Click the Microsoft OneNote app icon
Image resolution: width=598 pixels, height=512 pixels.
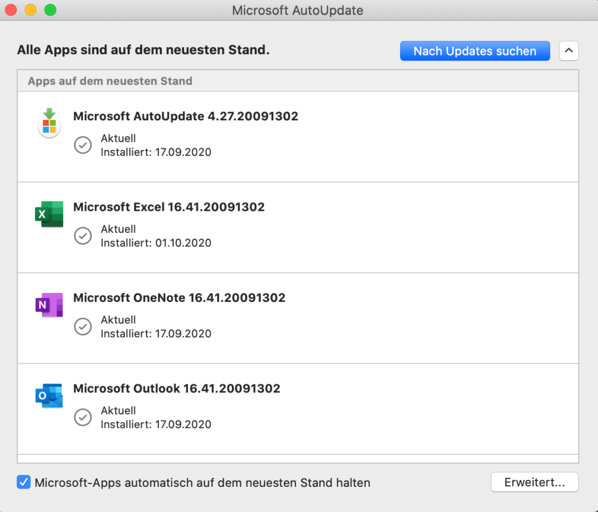(x=49, y=305)
